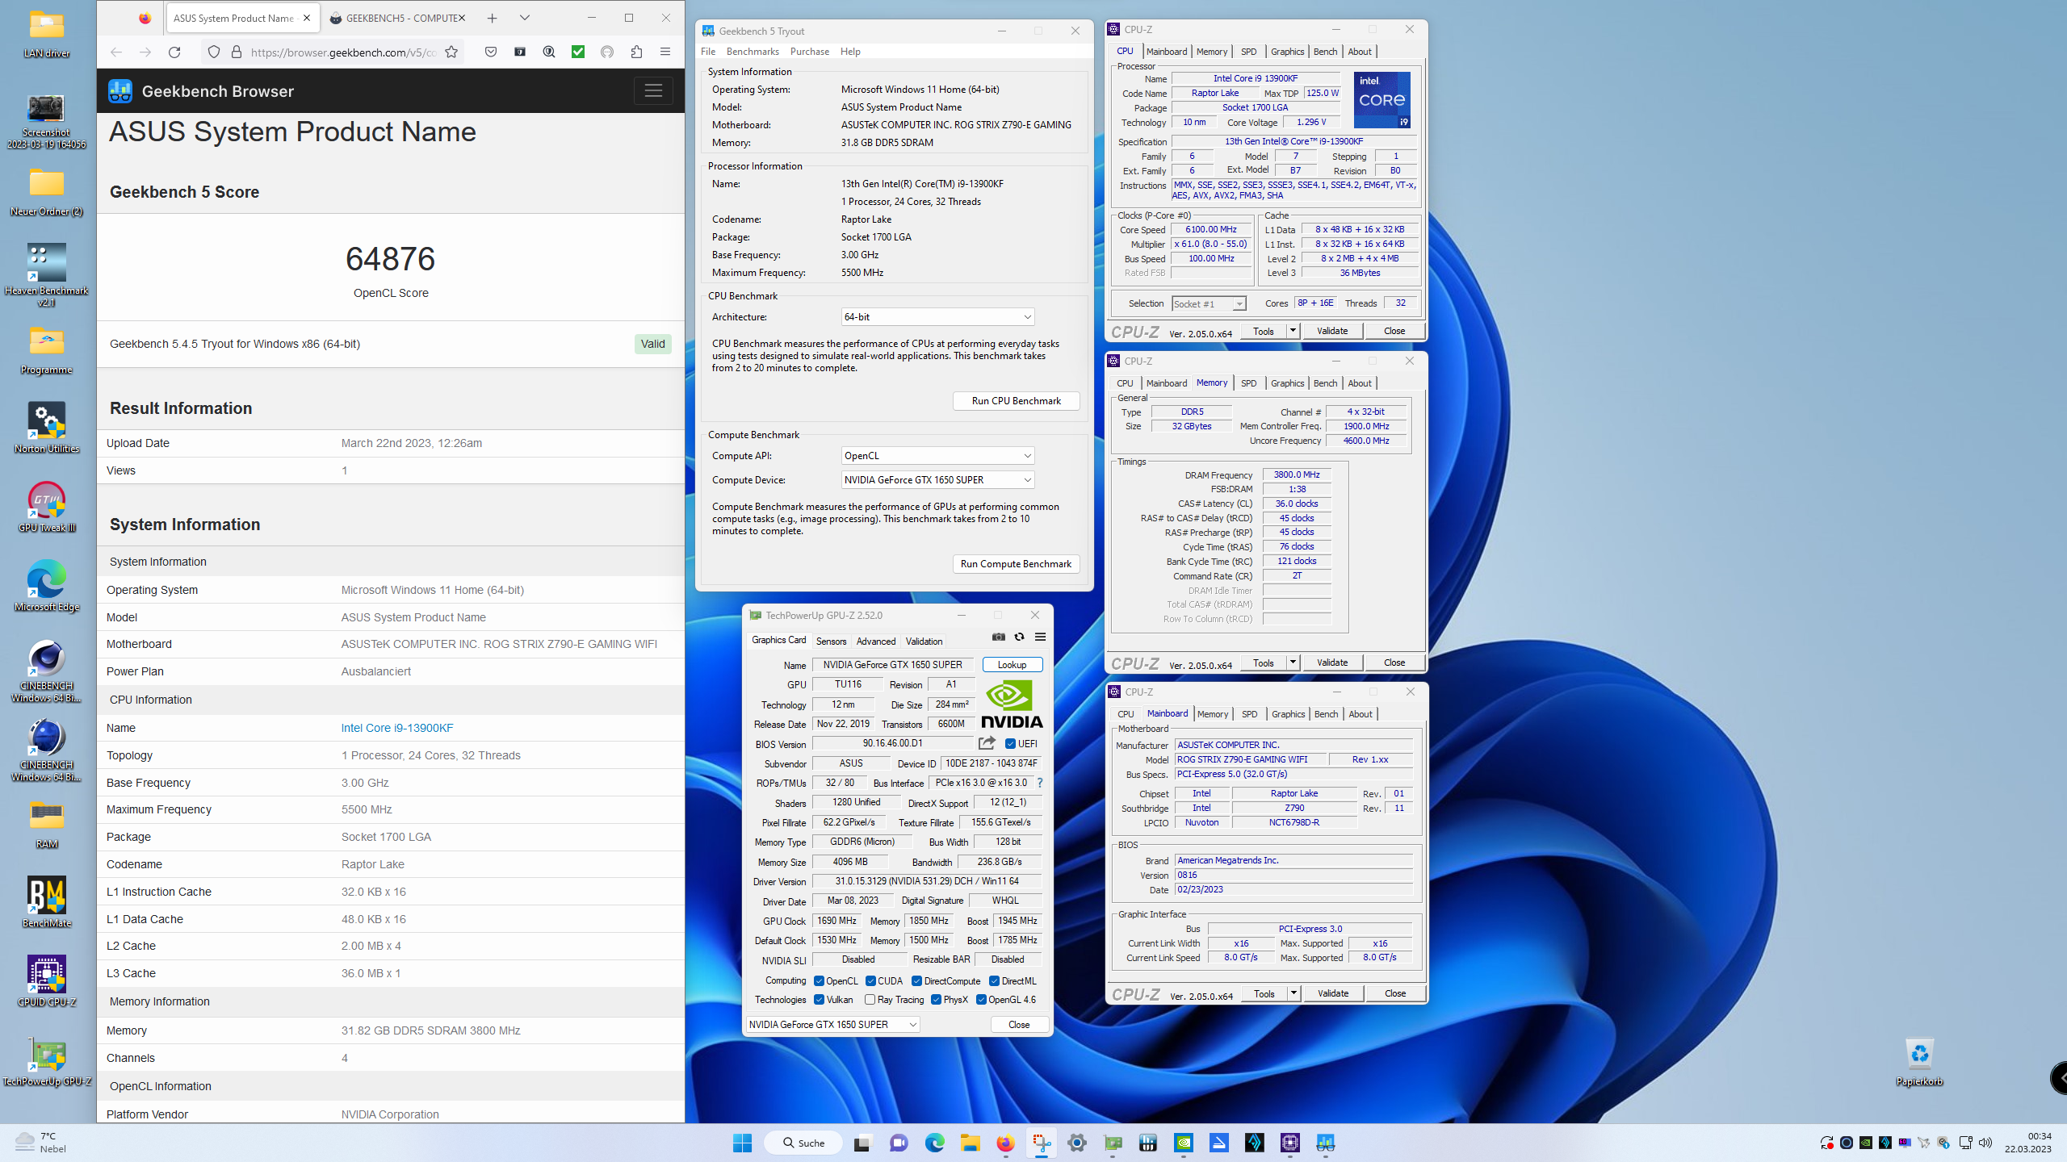Image resolution: width=2067 pixels, height=1162 pixels.
Task: Open the Heaven Benchmark desktop shortcut
Action: 46,274
